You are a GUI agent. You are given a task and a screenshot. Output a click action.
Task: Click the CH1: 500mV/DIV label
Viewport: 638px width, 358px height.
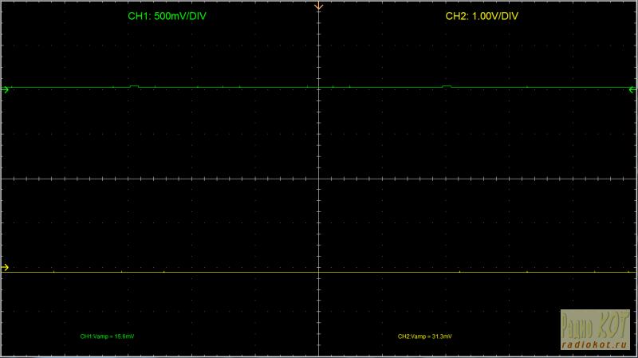tap(169, 17)
